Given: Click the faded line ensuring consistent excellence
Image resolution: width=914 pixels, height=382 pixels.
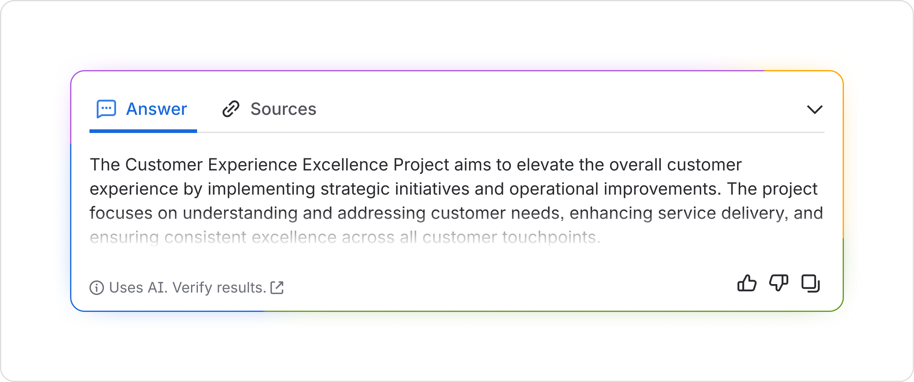Looking at the screenshot, I should click(x=345, y=237).
